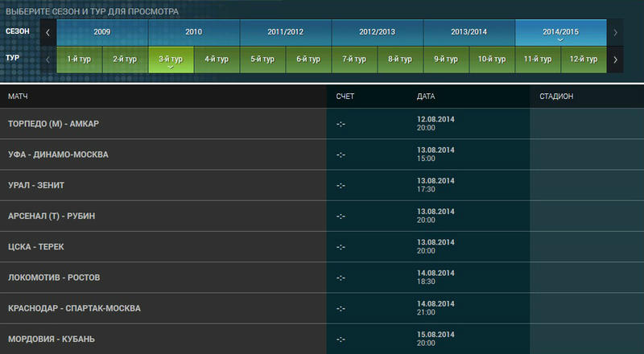Viewport: 644px width, 354px height.
Task: Select the active 3-й тур tab
Action: click(x=171, y=60)
